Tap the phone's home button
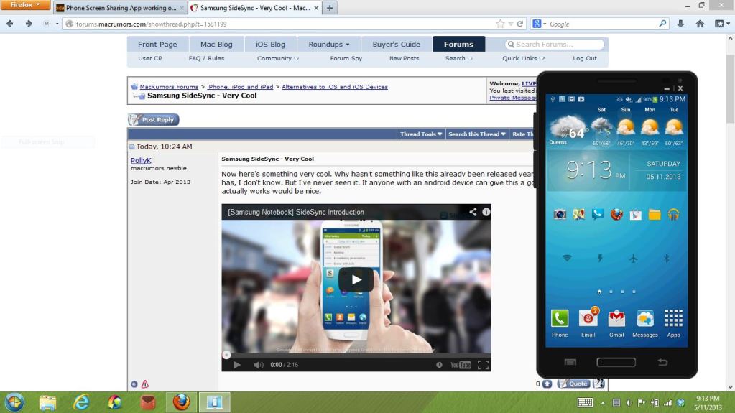The width and height of the screenshot is (735, 413). 616,362
